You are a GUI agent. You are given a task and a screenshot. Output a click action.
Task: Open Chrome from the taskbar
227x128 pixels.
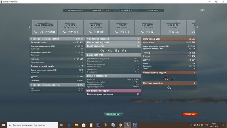click(120, 125)
